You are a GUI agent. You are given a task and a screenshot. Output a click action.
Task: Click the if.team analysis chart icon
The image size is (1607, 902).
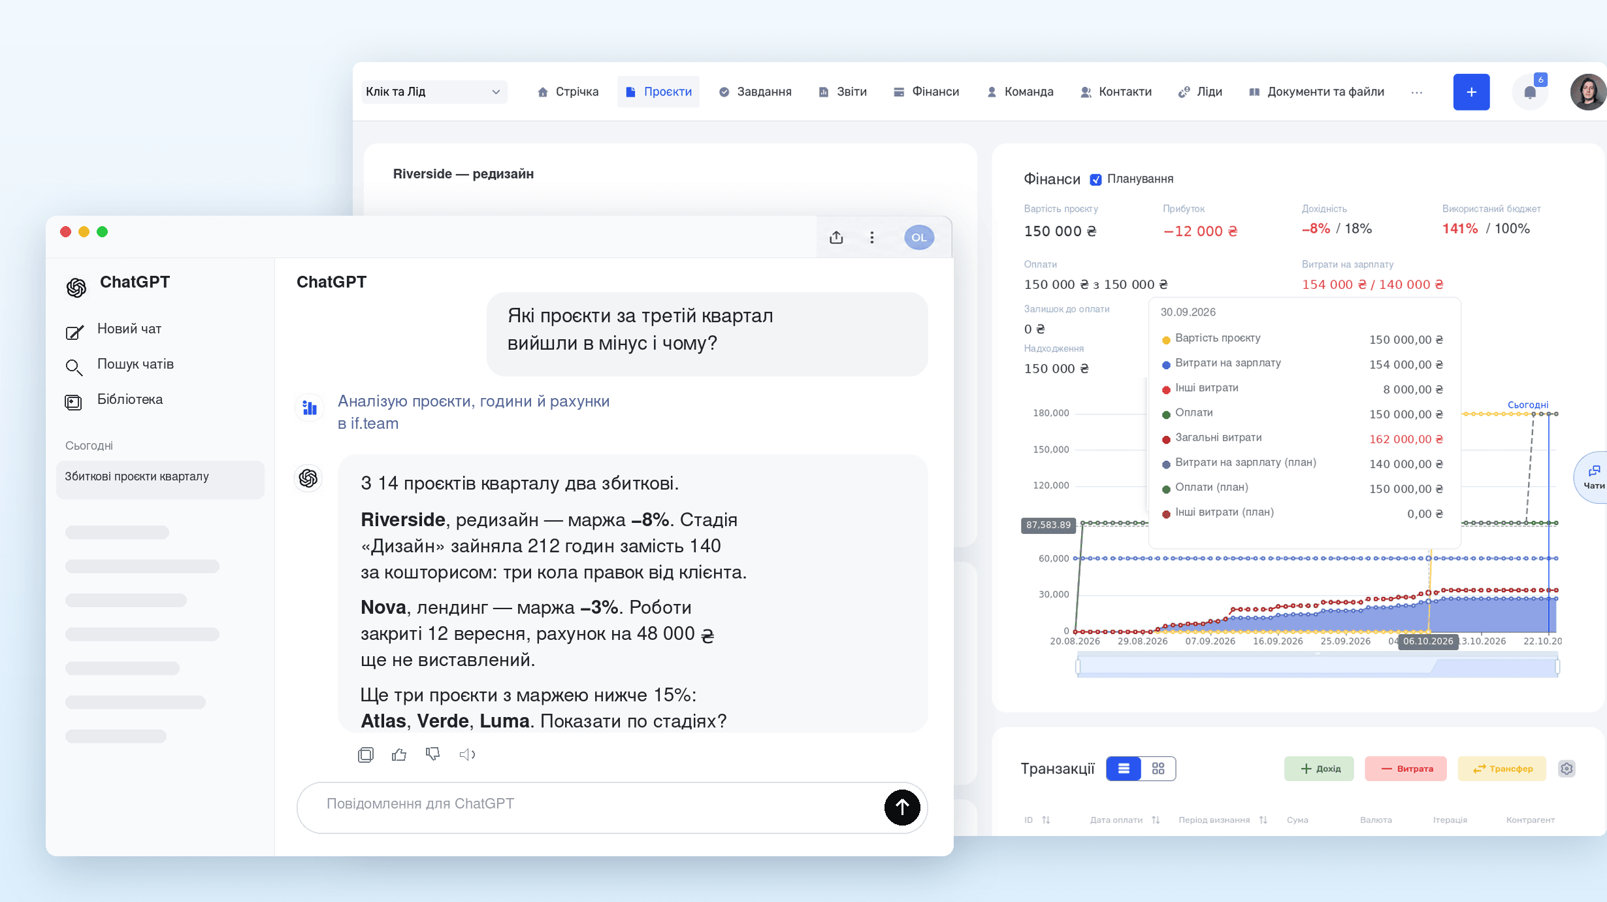tap(310, 409)
